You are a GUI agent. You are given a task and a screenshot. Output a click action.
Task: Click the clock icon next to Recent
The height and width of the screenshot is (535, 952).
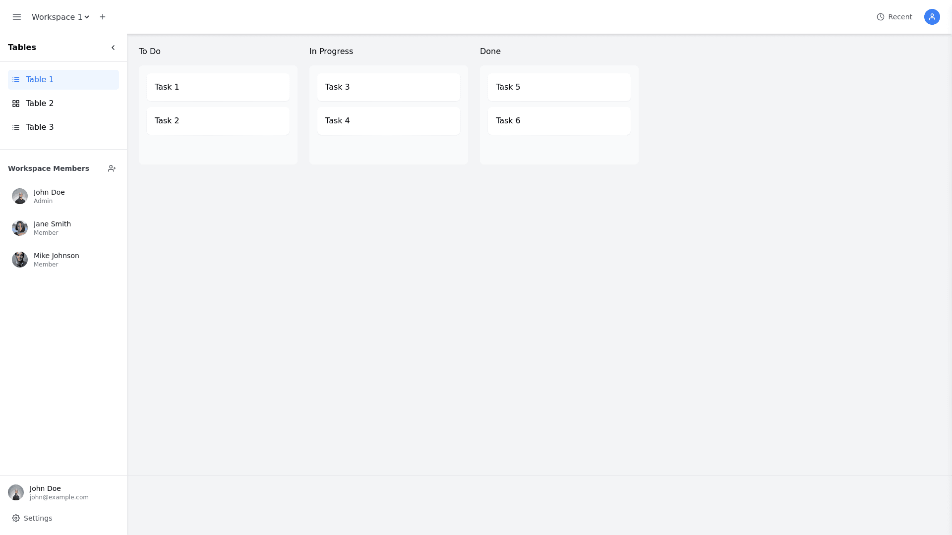[881, 17]
